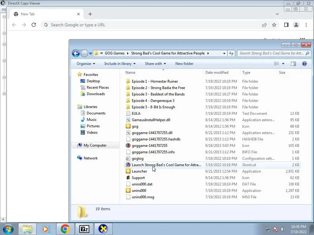Viewport: 314px width, 235px height.
Task: Open Explorer help question mark icon
Action: click(304, 64)
